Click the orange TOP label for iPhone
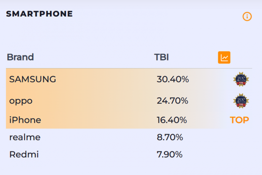 tap(239, 120)
